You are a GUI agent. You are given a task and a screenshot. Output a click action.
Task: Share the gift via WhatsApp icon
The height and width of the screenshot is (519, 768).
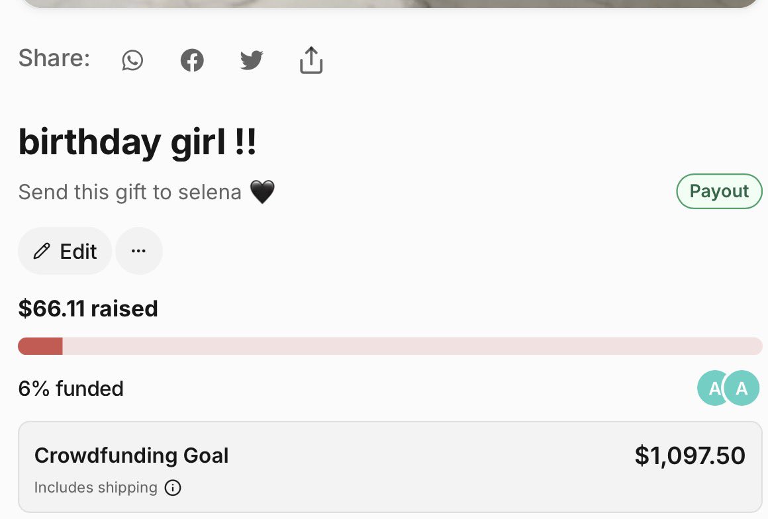132,60
